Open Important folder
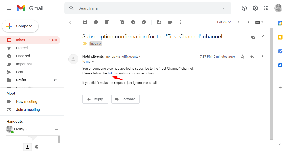287x151 pixels. point(30,64)
